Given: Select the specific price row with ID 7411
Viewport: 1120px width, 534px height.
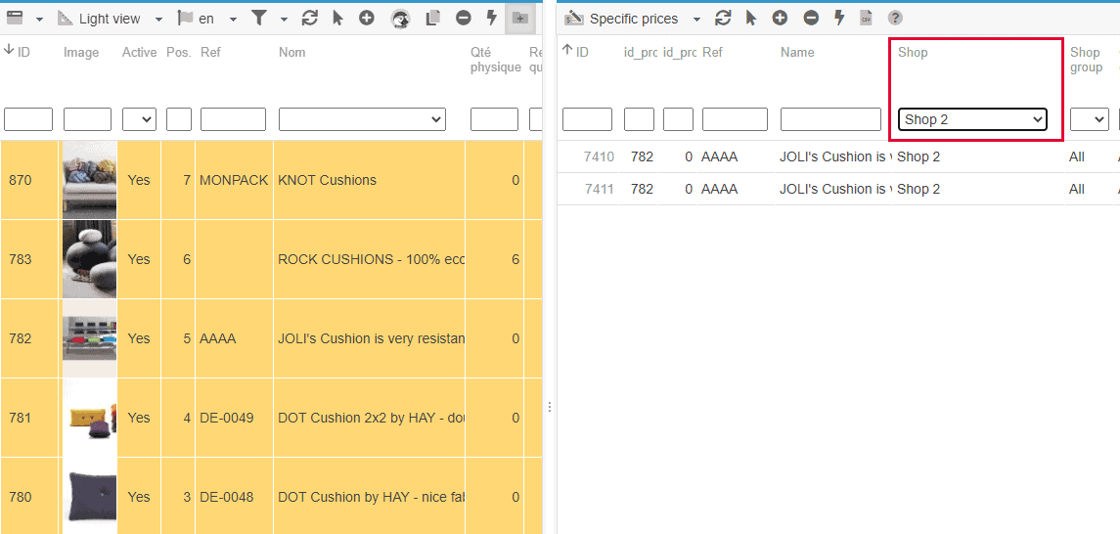Looking at the screenshot, I should coord(599,189).
